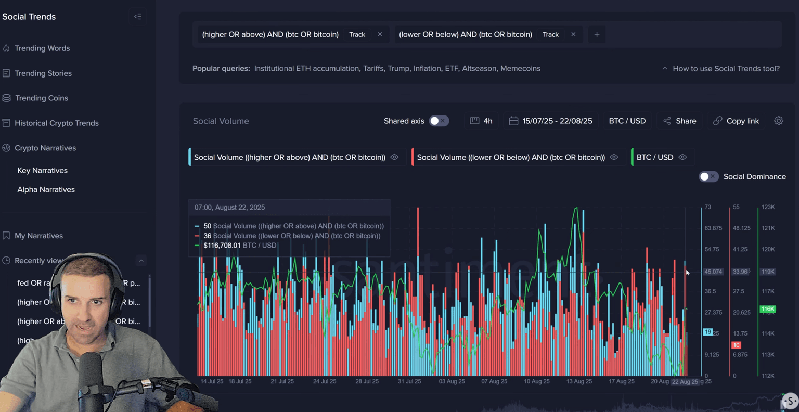Toggle the Shared axis switch
The image size is (799, 412).
click(439, 121)
